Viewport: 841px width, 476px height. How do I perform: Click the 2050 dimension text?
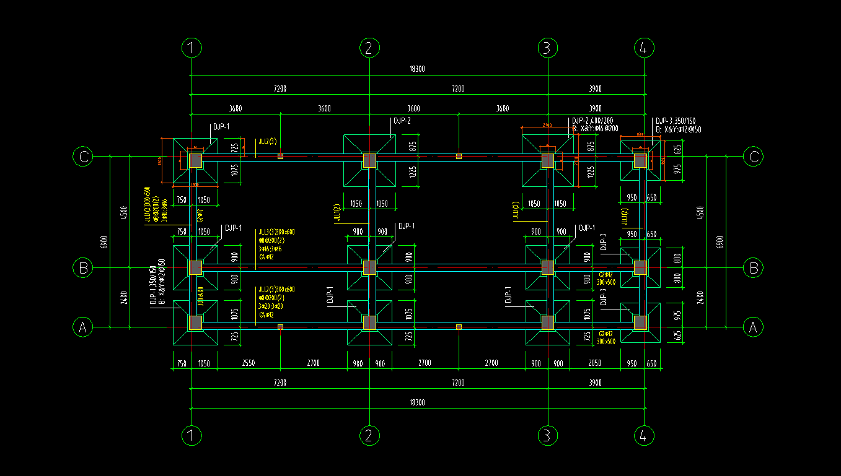[595, 363]
